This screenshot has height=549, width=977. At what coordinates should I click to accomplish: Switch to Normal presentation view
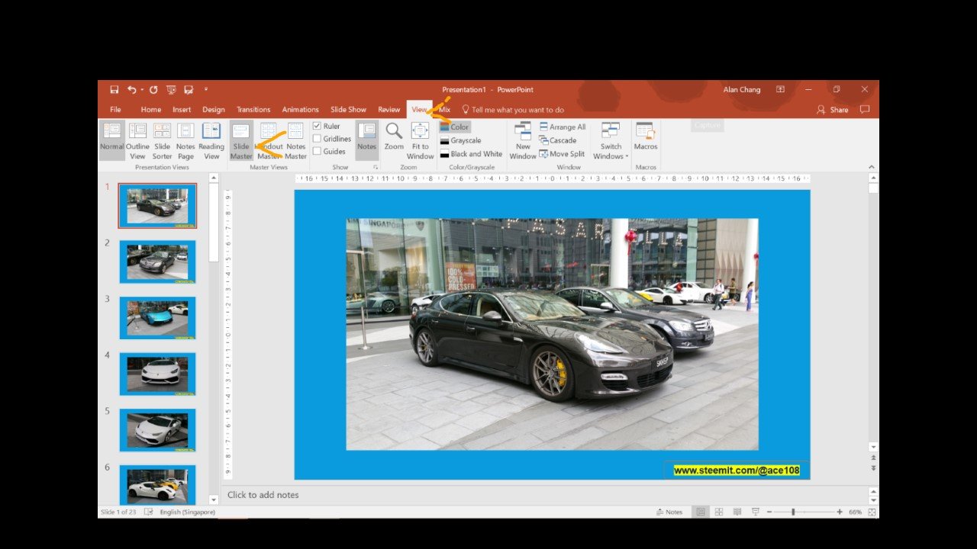(x=111, y=139)
